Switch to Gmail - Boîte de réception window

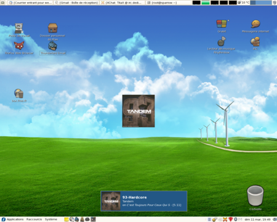pyautogui.click(x=76, y=2)
